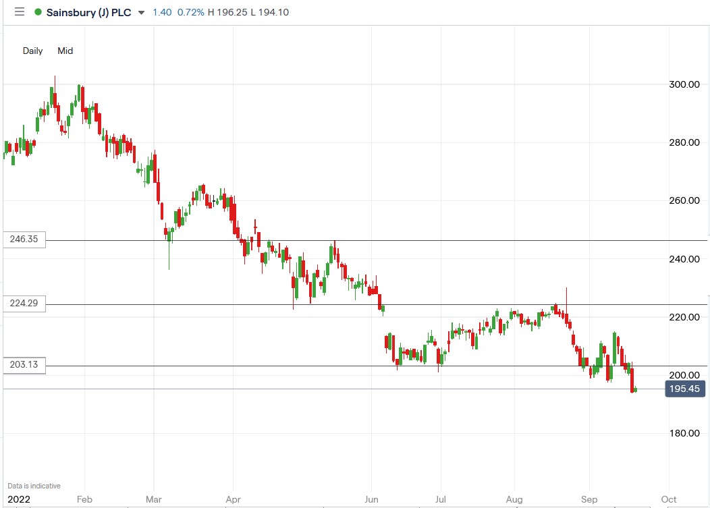
Task: Click the current price badge showing 195.45
Action: coord(684,389)
